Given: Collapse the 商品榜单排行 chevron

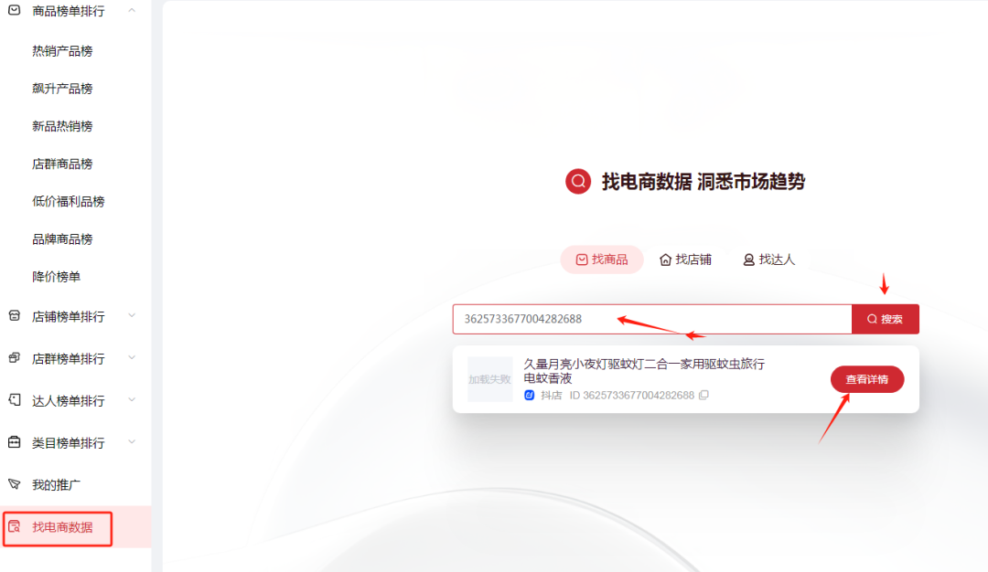Looking at the screenshot, I should point(132,10).
